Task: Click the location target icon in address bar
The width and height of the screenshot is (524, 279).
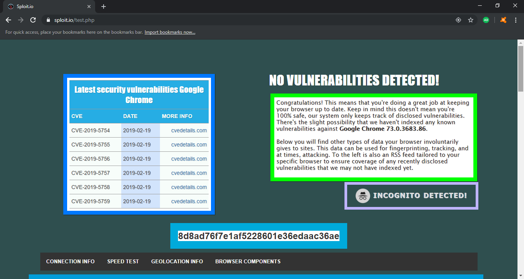Action: [x=458, y=20]
